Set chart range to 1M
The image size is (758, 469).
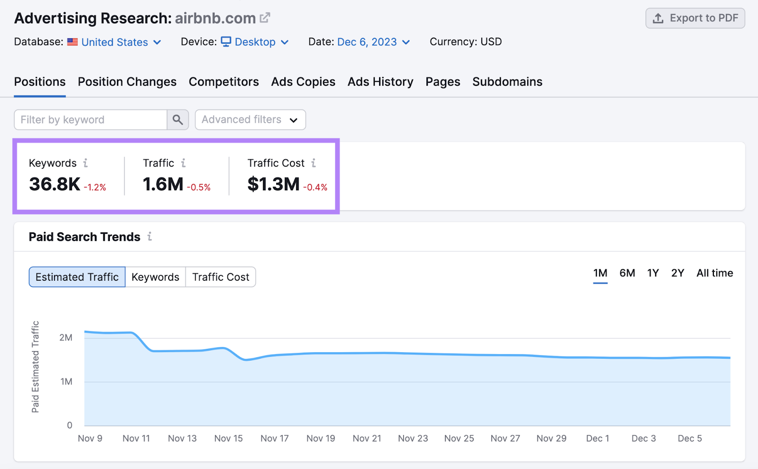point(600,273)
